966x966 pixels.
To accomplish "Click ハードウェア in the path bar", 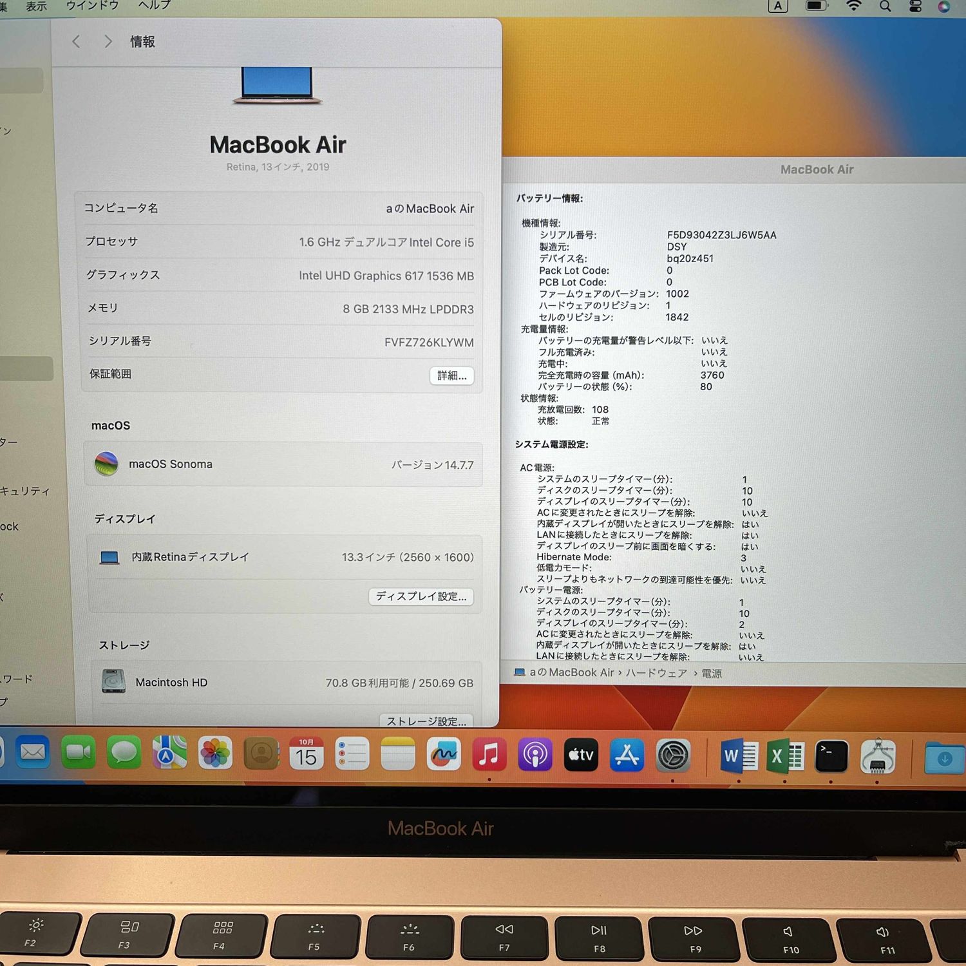I will tap(656, 673).
